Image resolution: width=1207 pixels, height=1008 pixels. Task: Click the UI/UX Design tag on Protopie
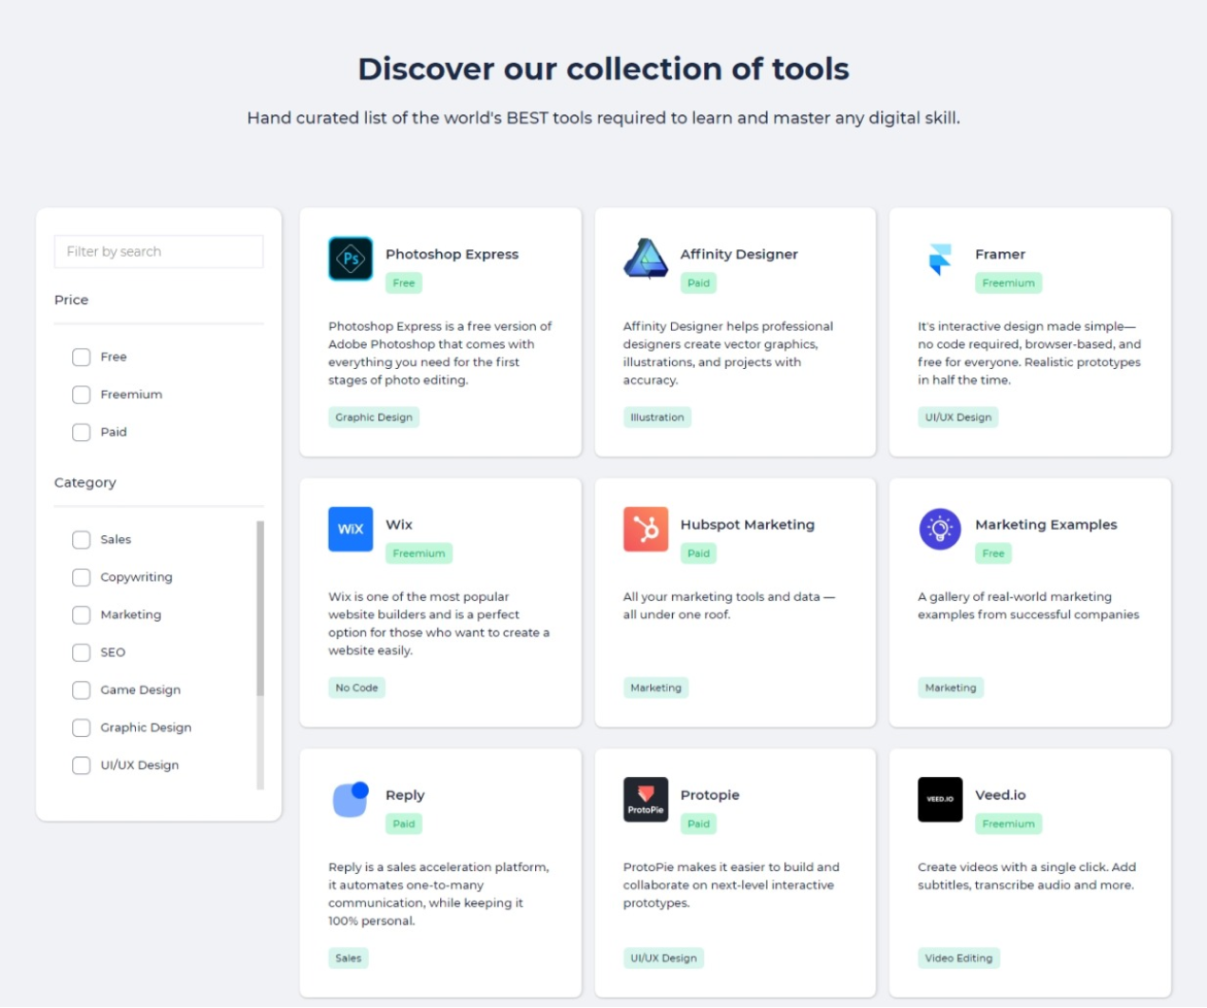pos(663,959)
